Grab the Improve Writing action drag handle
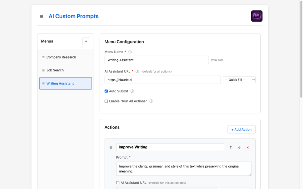Viewport: 303px width, 189px height. [x=111, y=147]
